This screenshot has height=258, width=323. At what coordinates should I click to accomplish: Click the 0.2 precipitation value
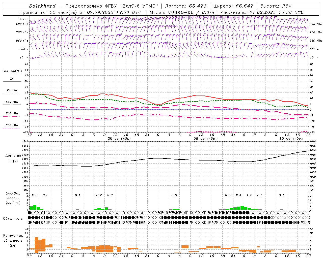click(45, 195)
